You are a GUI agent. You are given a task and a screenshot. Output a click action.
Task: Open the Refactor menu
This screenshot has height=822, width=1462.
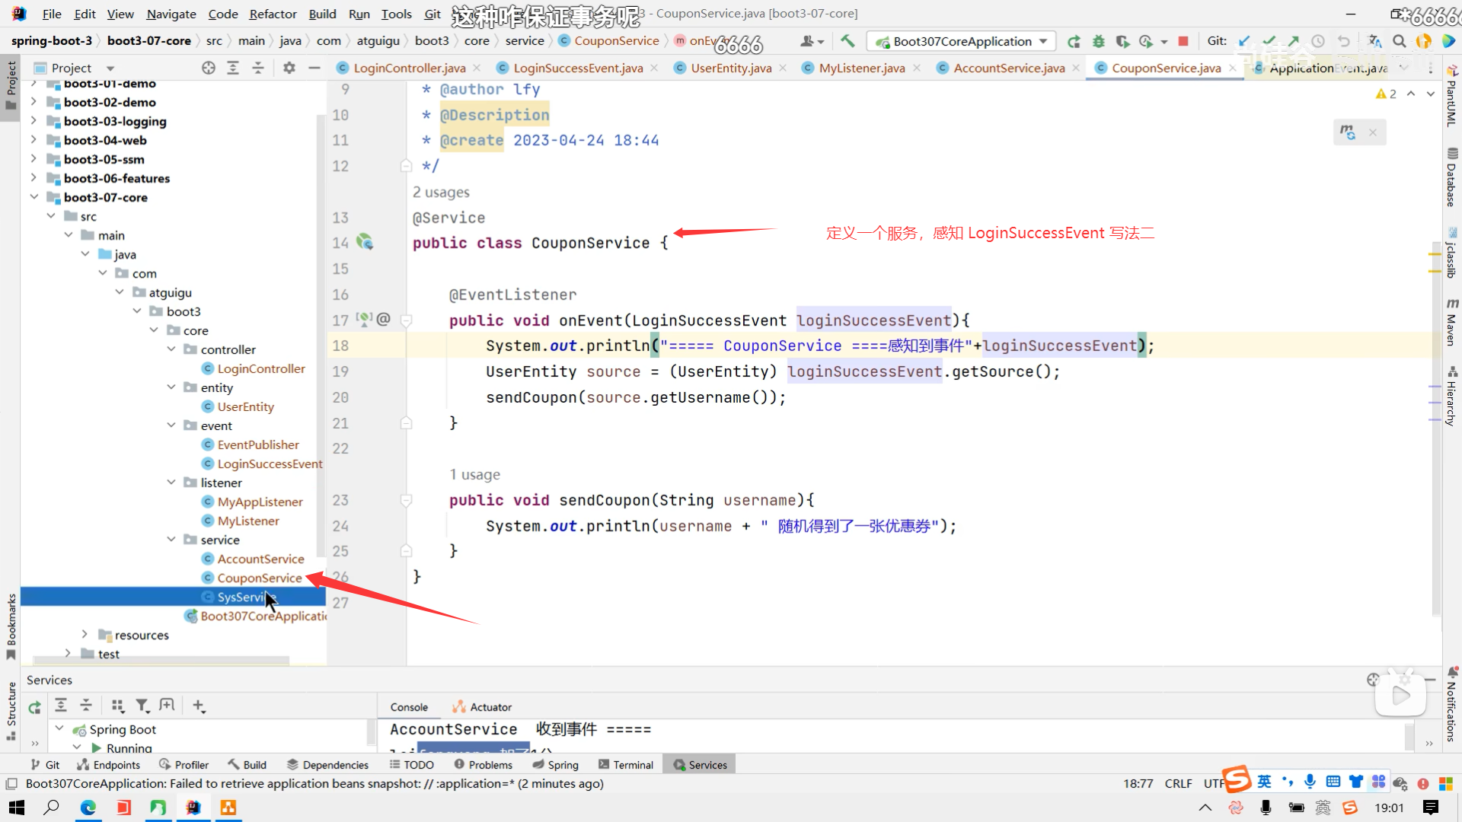click(x=273, y=14)
